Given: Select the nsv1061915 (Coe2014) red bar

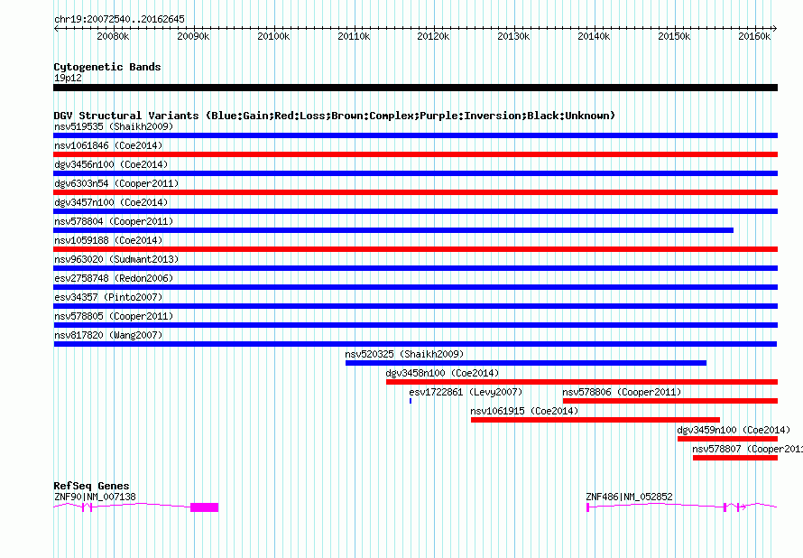Looking at the screenshot, I should [595, 420].
